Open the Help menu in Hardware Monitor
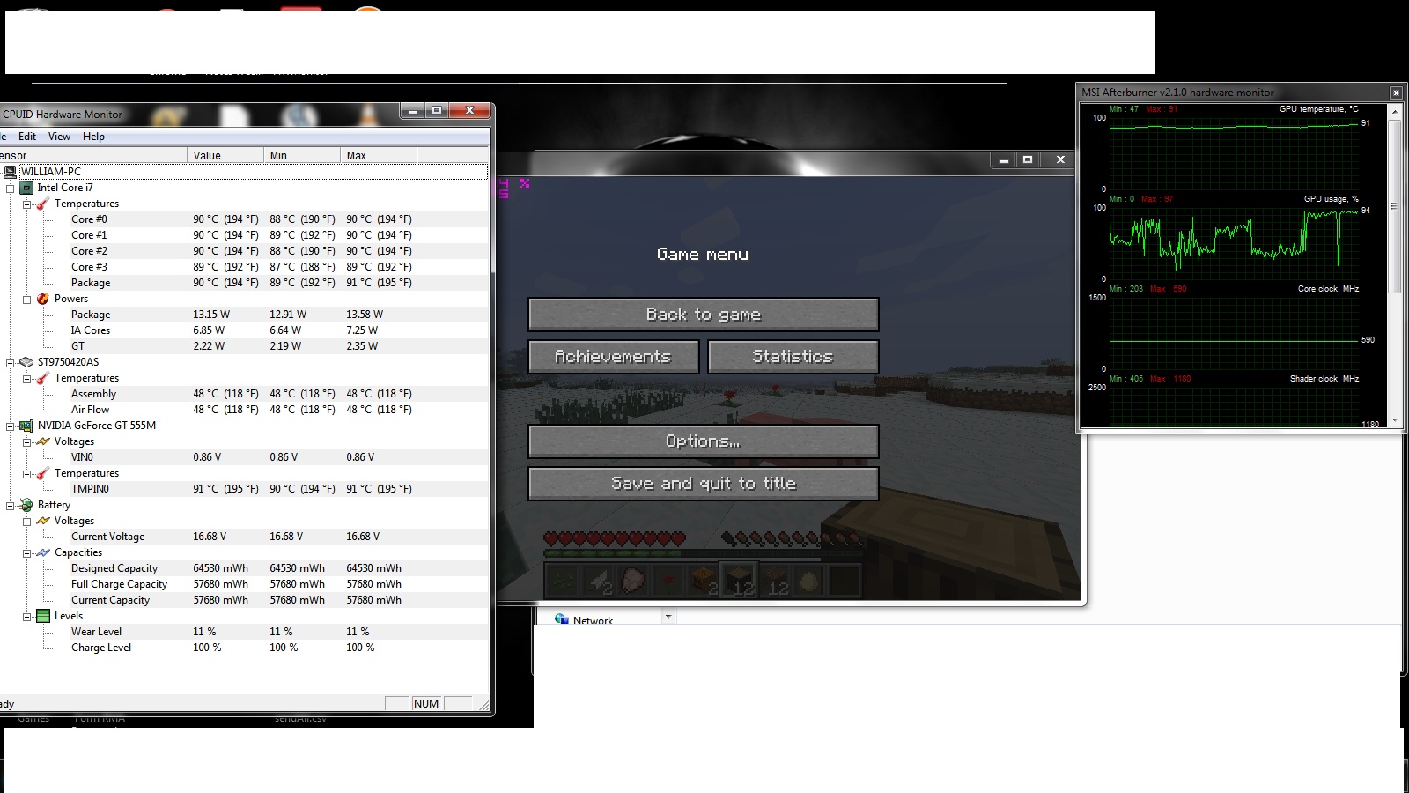 [x=93, y=137]
